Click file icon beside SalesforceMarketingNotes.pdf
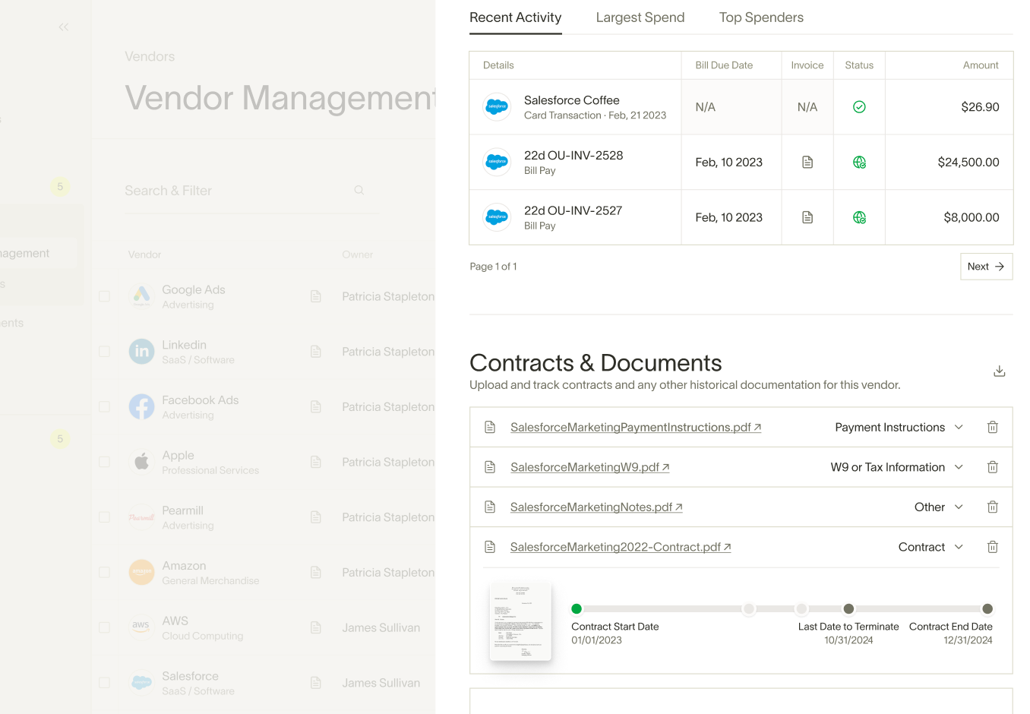 click(490, 507)
